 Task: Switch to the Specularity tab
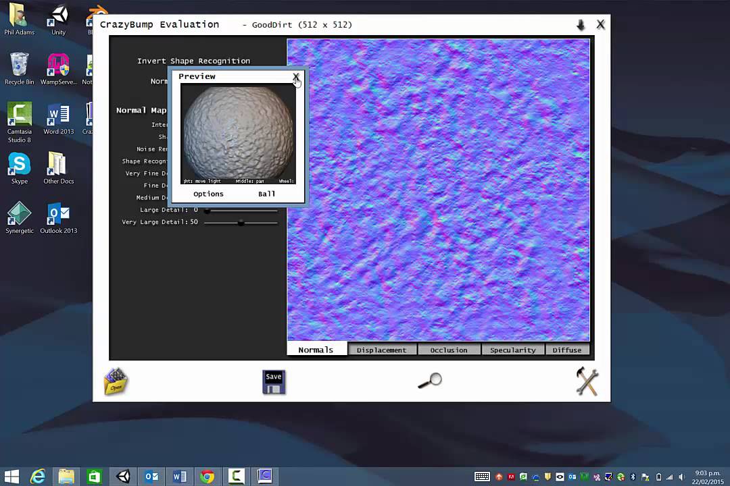pyautogui.click(x=512, y=350)
